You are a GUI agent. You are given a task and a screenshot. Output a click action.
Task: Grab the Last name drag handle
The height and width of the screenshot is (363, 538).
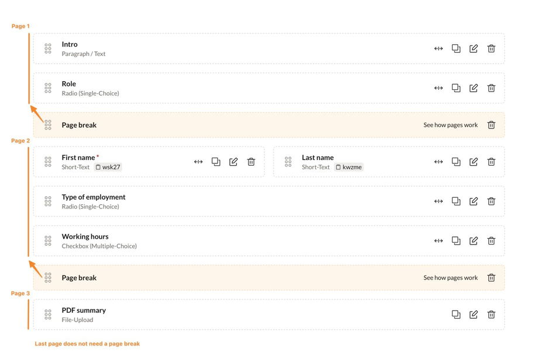(x=288, y=162)
